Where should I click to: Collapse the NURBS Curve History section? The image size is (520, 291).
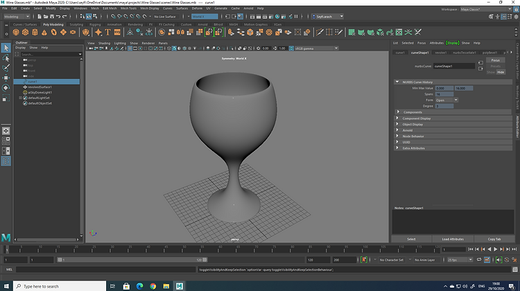point(397,82)
